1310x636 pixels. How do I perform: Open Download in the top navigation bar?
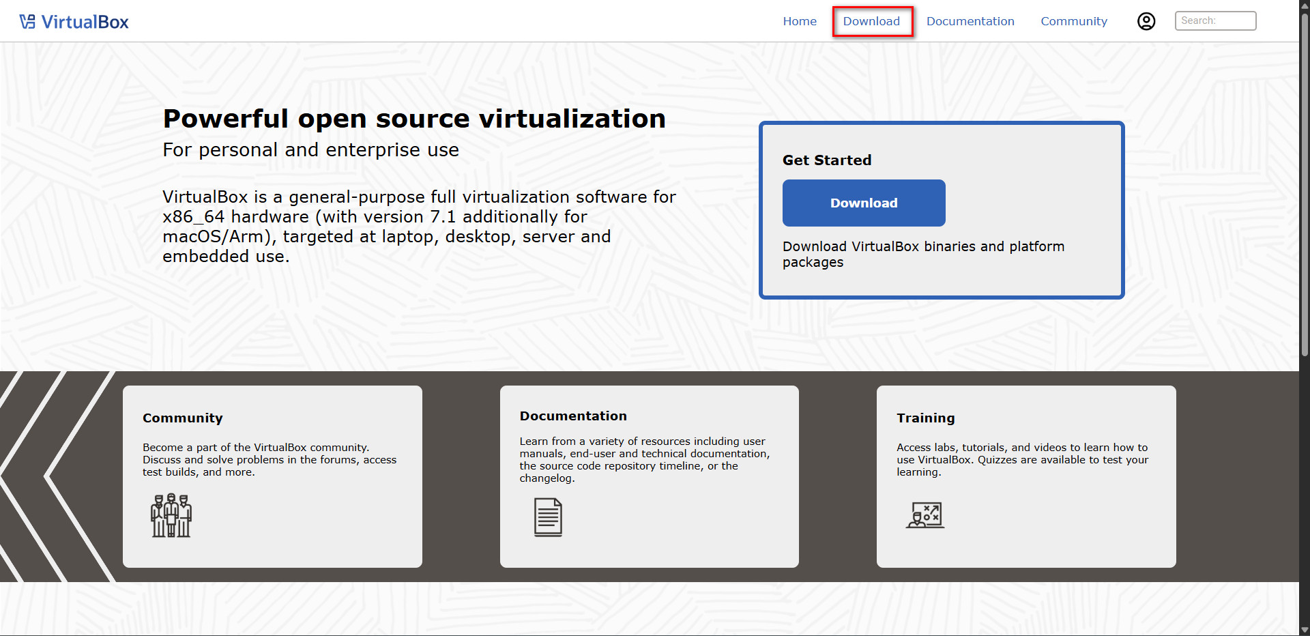click(x=871, y=21)
